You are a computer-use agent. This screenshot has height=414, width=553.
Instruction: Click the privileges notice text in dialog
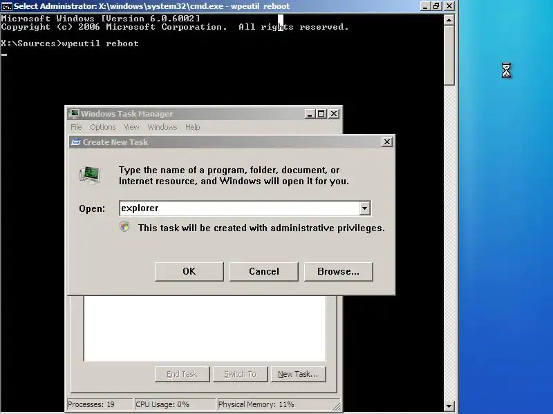pyautogui.click(x=261, y=228)
